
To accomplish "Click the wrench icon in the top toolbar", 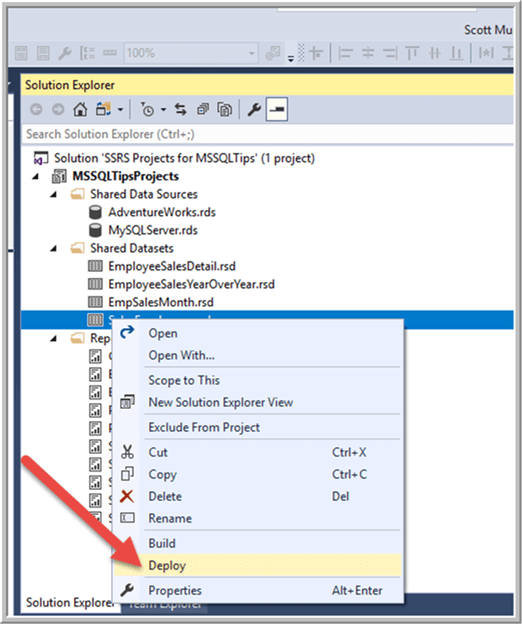I will click(x=65, y=53).
